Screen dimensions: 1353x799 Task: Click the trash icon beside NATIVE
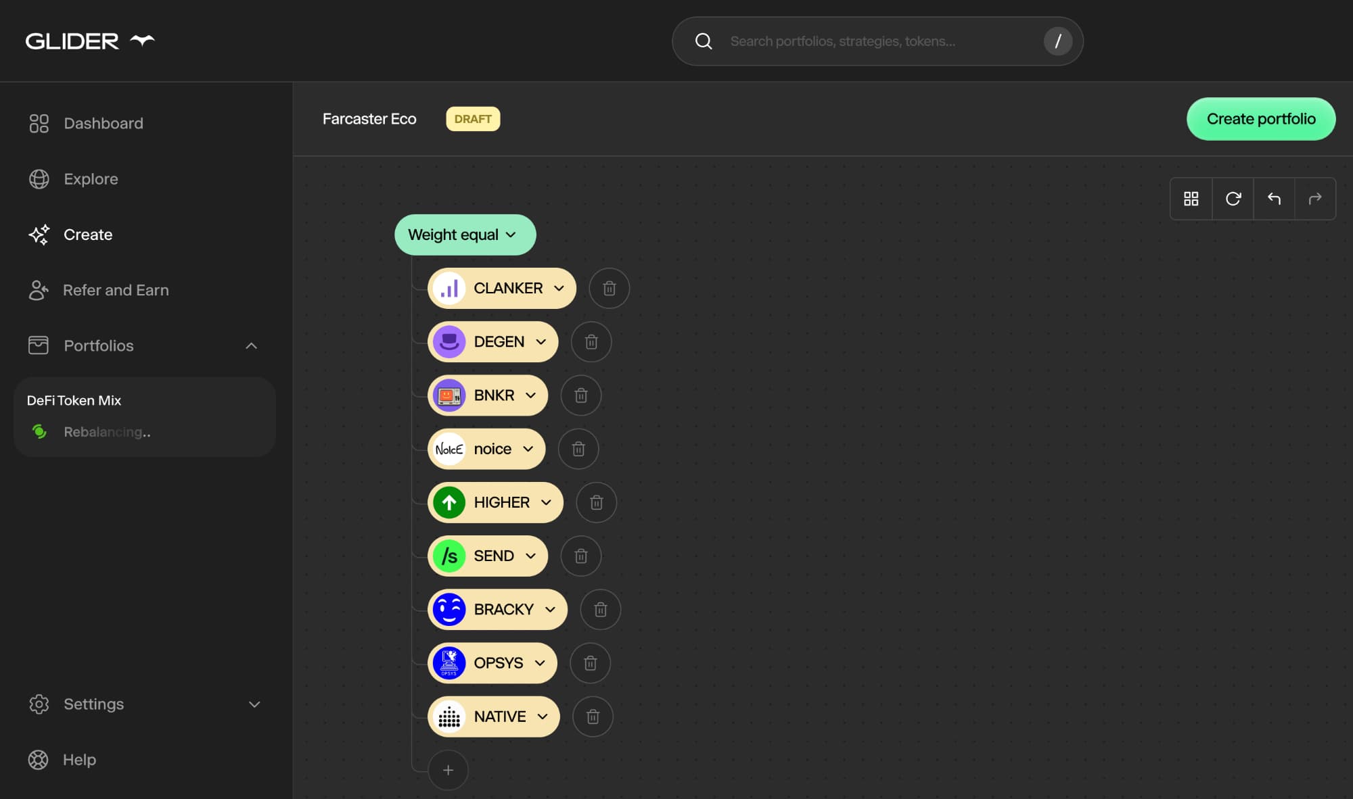point(593,717)
